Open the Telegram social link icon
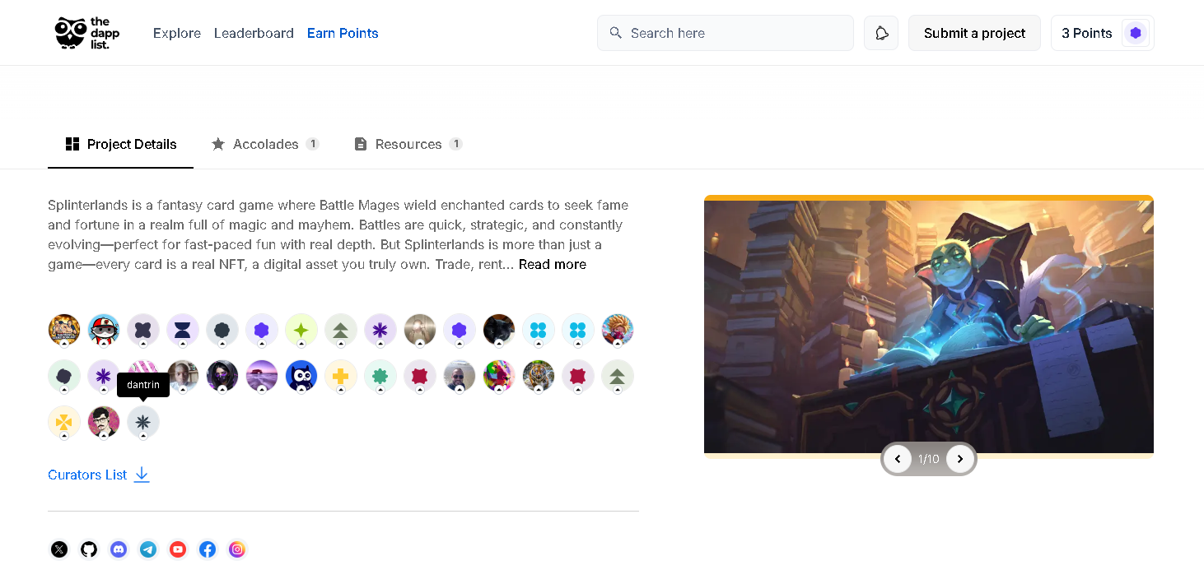 tap(148, 549)
